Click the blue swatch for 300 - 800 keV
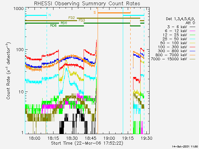The width and height of the screenshot is (199, 149). [x=192, y=51]
